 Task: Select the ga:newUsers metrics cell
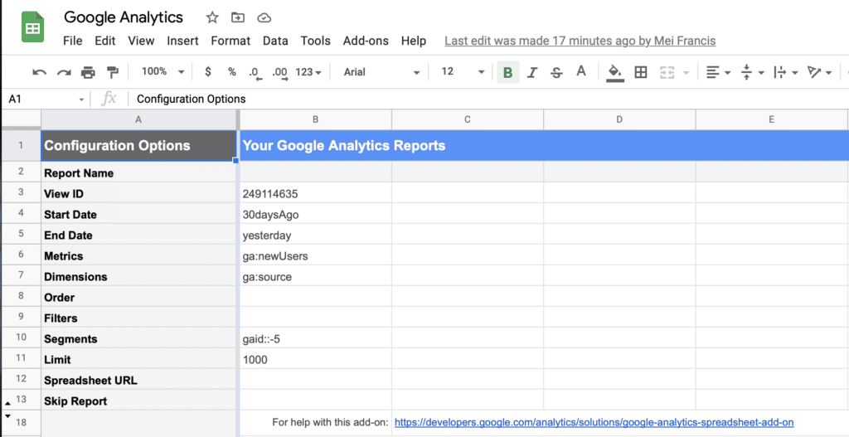316,256
